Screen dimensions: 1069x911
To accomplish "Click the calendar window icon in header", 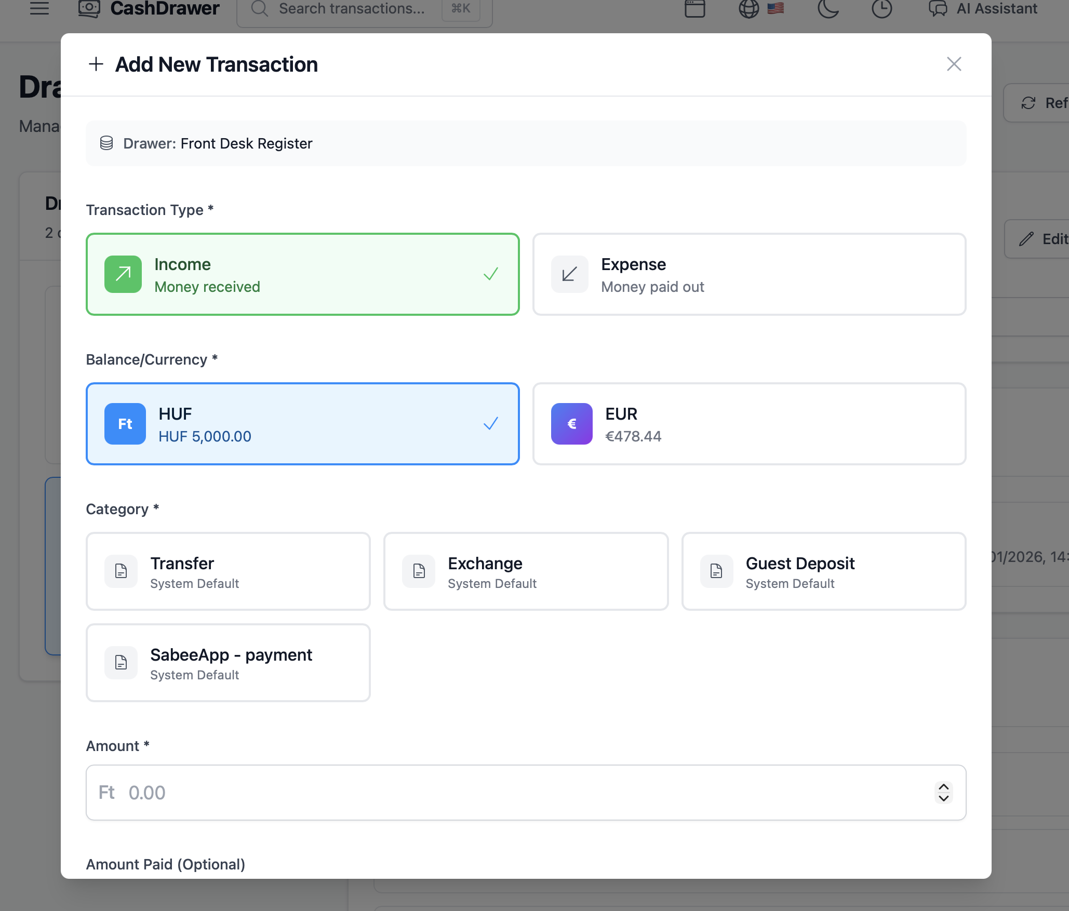I will tap(694, 8).
